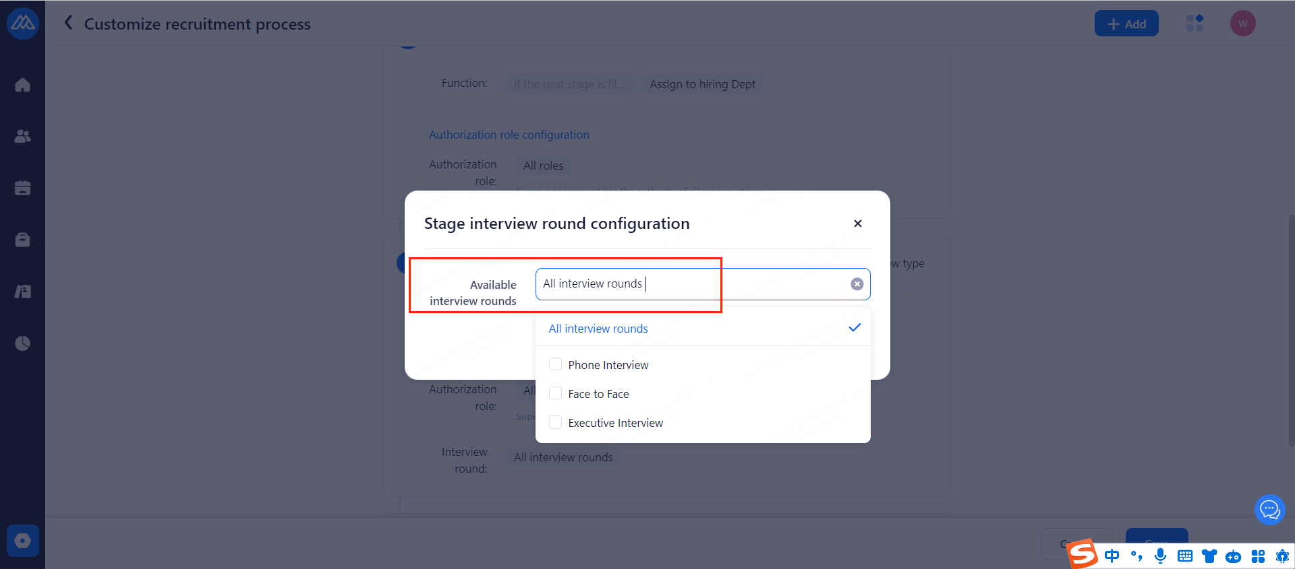Viewport: 1295px width, 569px height.
Task: Close the Stage interview round configuration dialog
Action: pos(857,224)
